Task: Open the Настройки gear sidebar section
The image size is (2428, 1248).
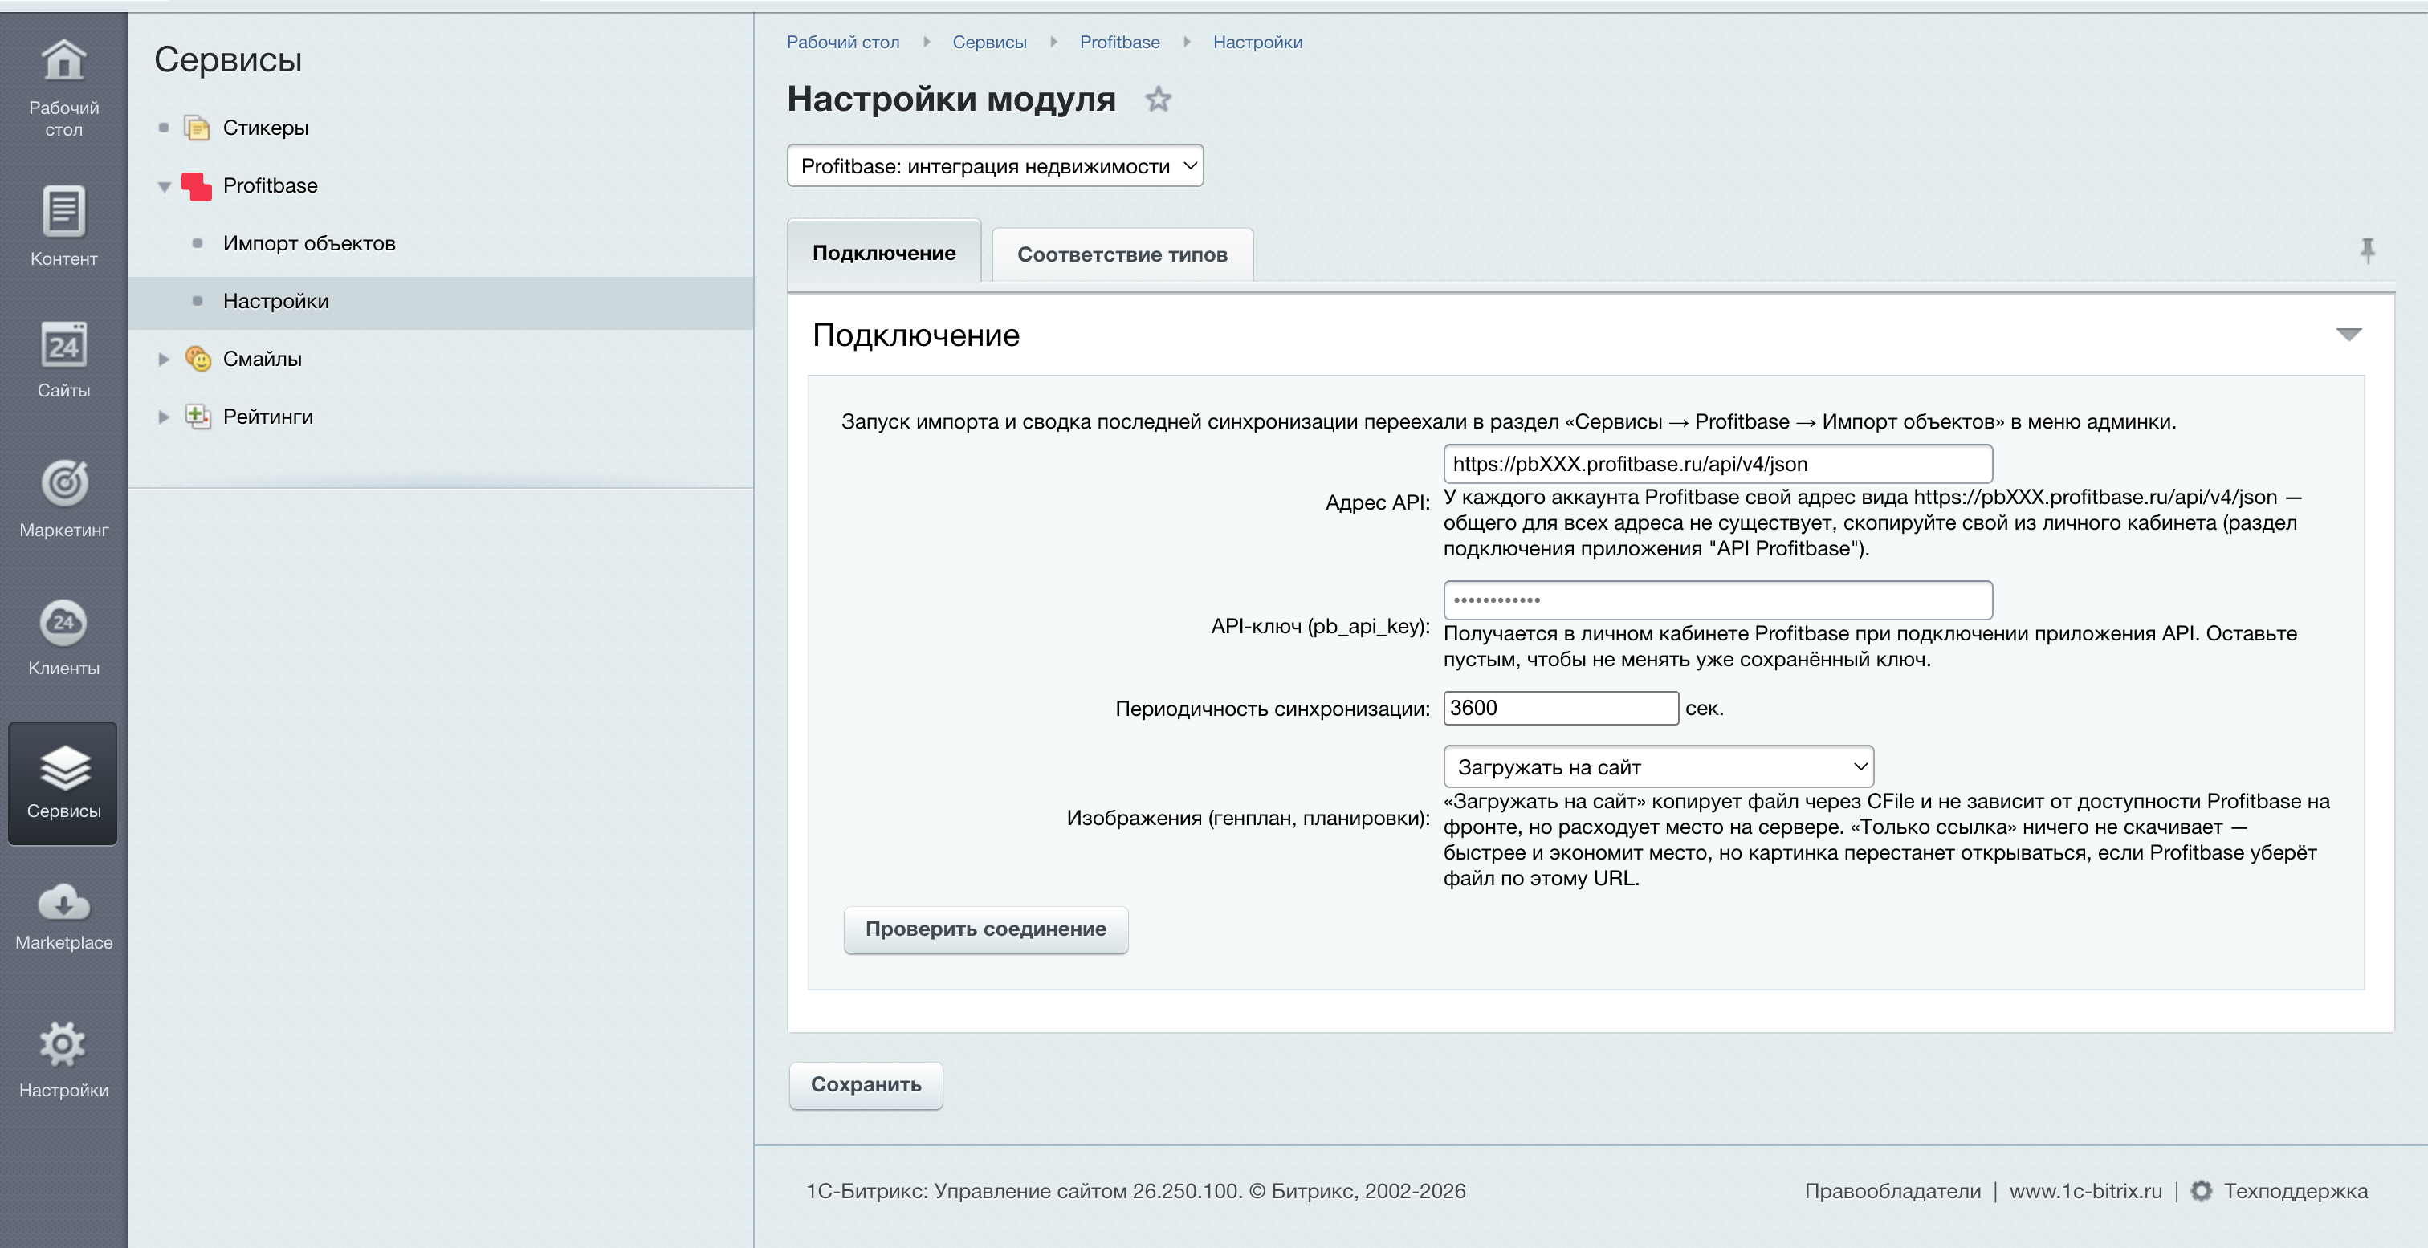Action: coord(63,1059)
